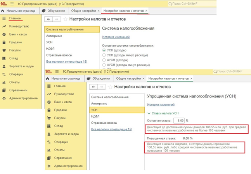Click Администрирование gear icon in front window
The image size is (251, 174).
(x=49, y=166)
